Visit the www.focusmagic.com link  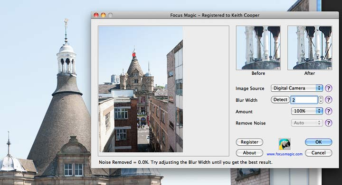pyautogui.click(x=285, y=154)
